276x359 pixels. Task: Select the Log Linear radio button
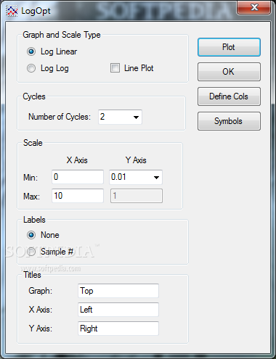tap(31, 51)
